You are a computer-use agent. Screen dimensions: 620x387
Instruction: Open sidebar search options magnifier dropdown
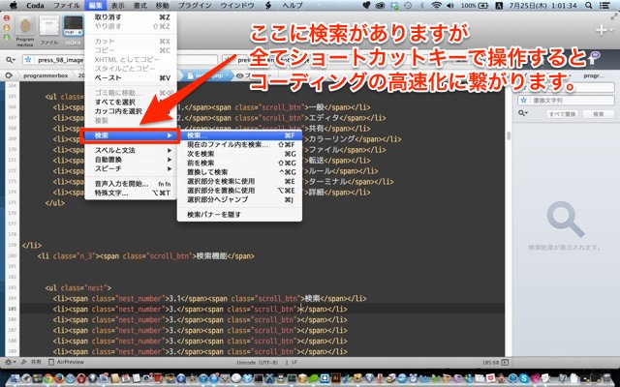(523, 114)
